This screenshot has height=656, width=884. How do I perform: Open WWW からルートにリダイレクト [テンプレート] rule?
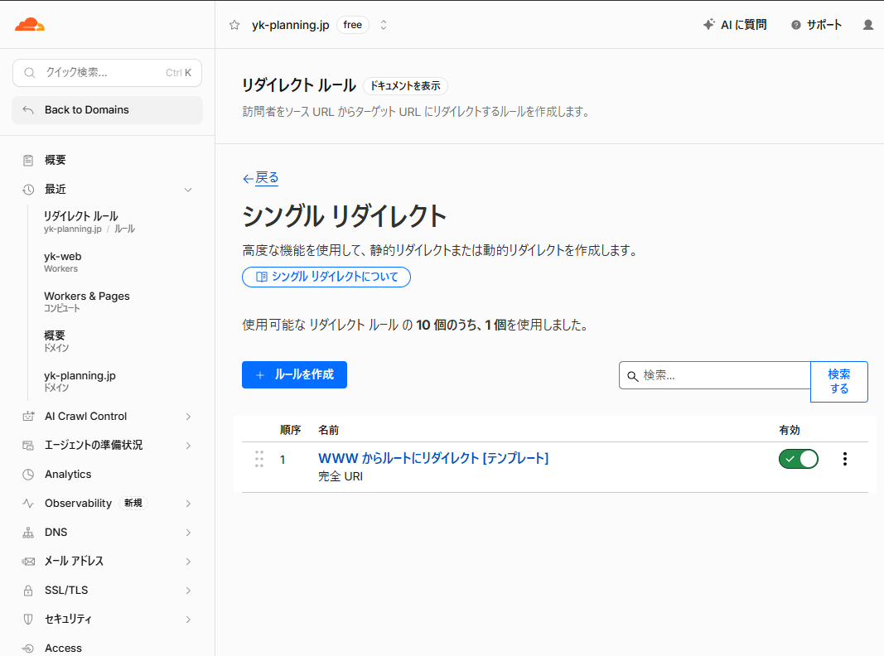click(433, 458)
